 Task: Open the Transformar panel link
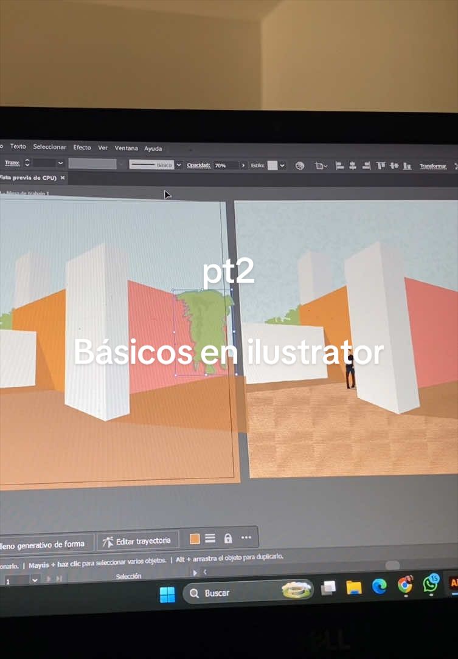(433, 167)
